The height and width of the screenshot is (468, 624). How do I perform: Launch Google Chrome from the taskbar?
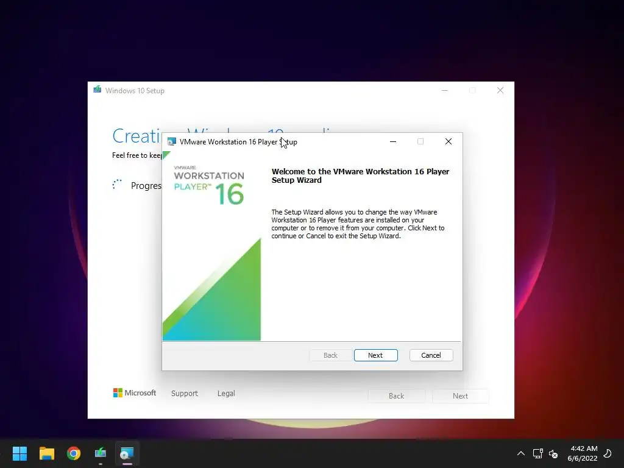pyautogui.click(x=74, y=453)
